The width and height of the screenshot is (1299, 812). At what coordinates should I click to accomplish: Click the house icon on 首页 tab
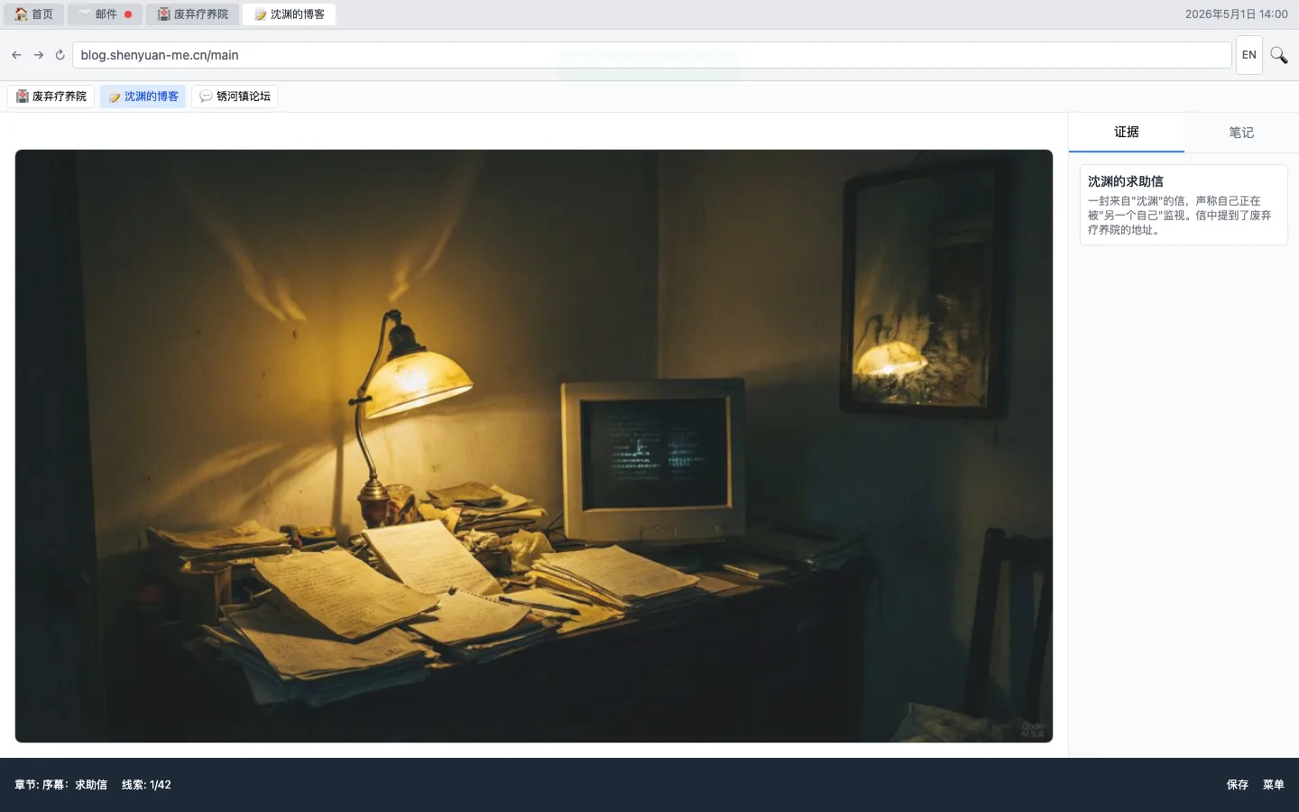21,14
